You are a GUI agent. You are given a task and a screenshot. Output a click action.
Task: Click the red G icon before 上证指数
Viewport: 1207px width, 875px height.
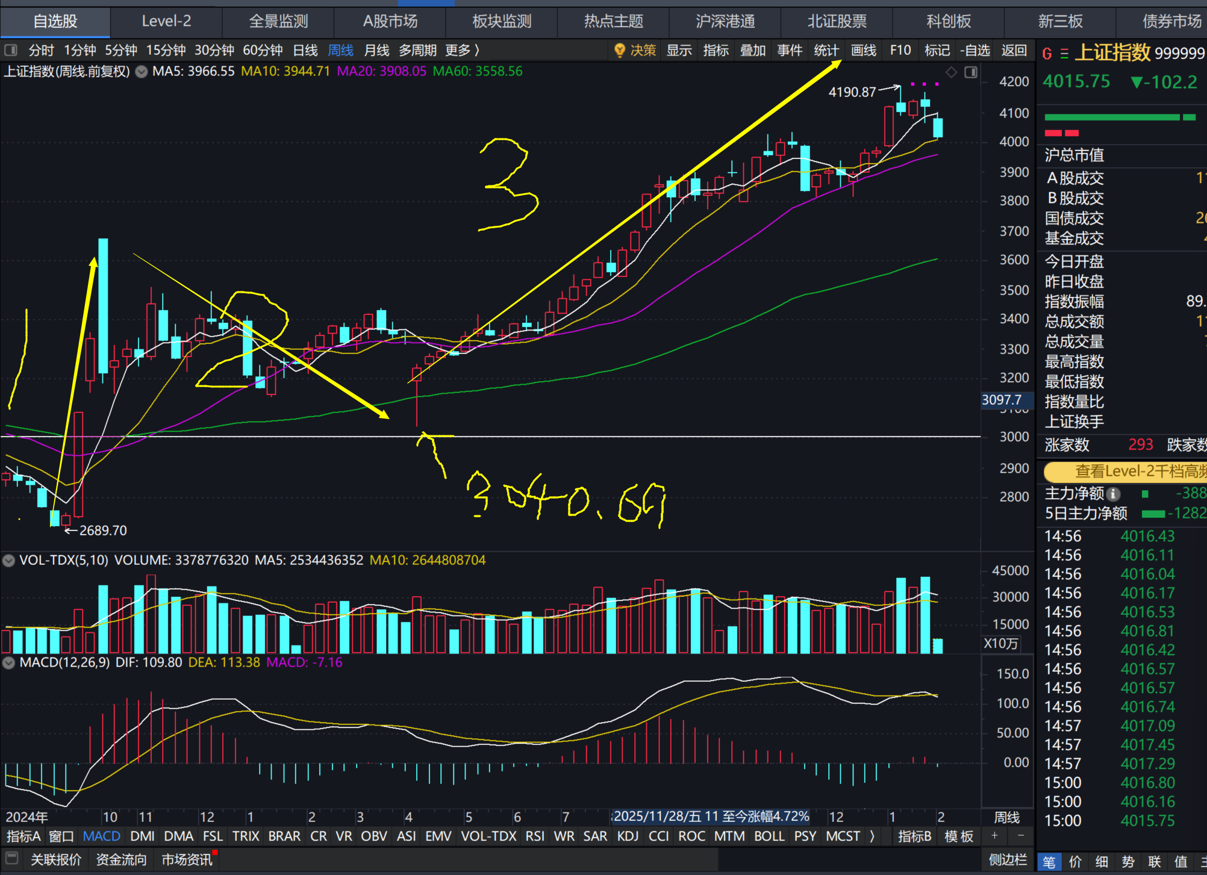click(1047, 54)
